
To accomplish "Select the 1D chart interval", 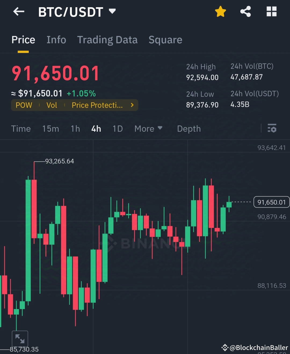I will 117,129.
